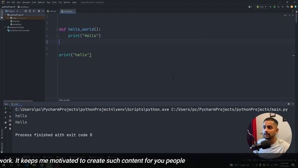
Task: Toggle Scroll to End in Run console
Action: 10,120
